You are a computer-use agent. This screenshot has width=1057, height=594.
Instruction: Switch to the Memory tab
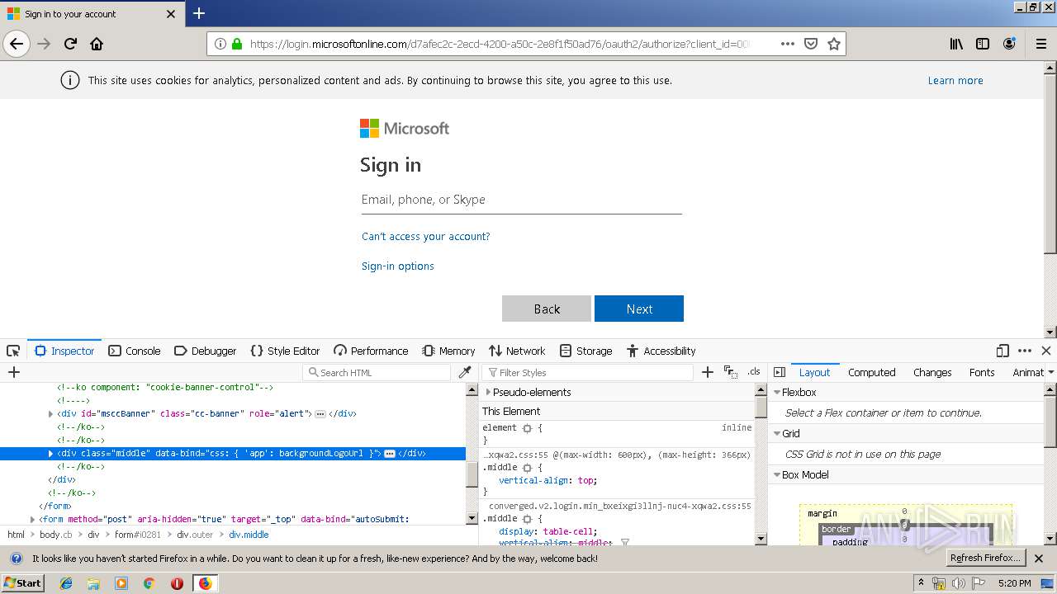pyautogui.click(x=448, y=351)
